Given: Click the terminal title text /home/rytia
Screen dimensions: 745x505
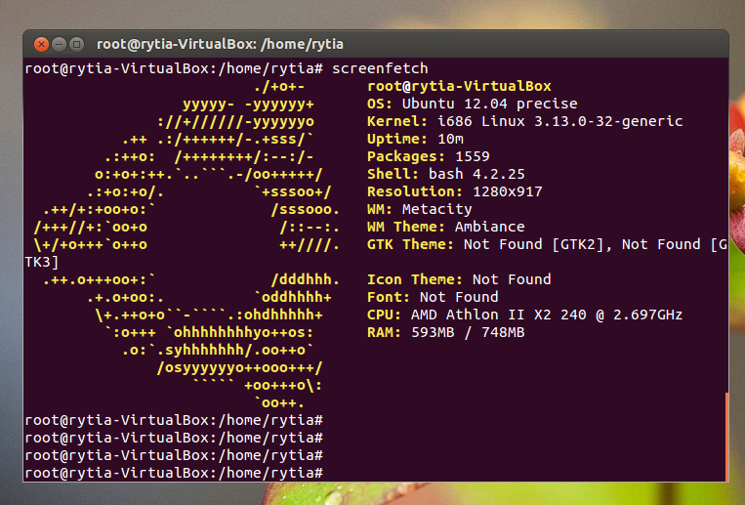Looking at the screenshot, I should click(302, 44).
